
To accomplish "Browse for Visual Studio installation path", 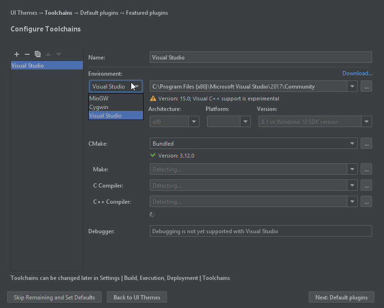I will pyautogui.click(x=366, y=86).
